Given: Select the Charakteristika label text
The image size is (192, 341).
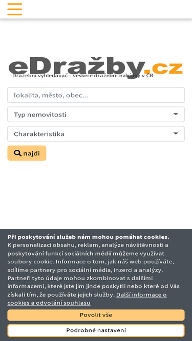Looking at the screenshot, I should [39, 134].
